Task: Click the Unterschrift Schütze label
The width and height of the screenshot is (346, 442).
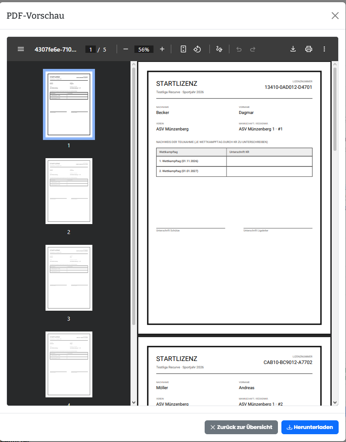Action: point(168,231)
